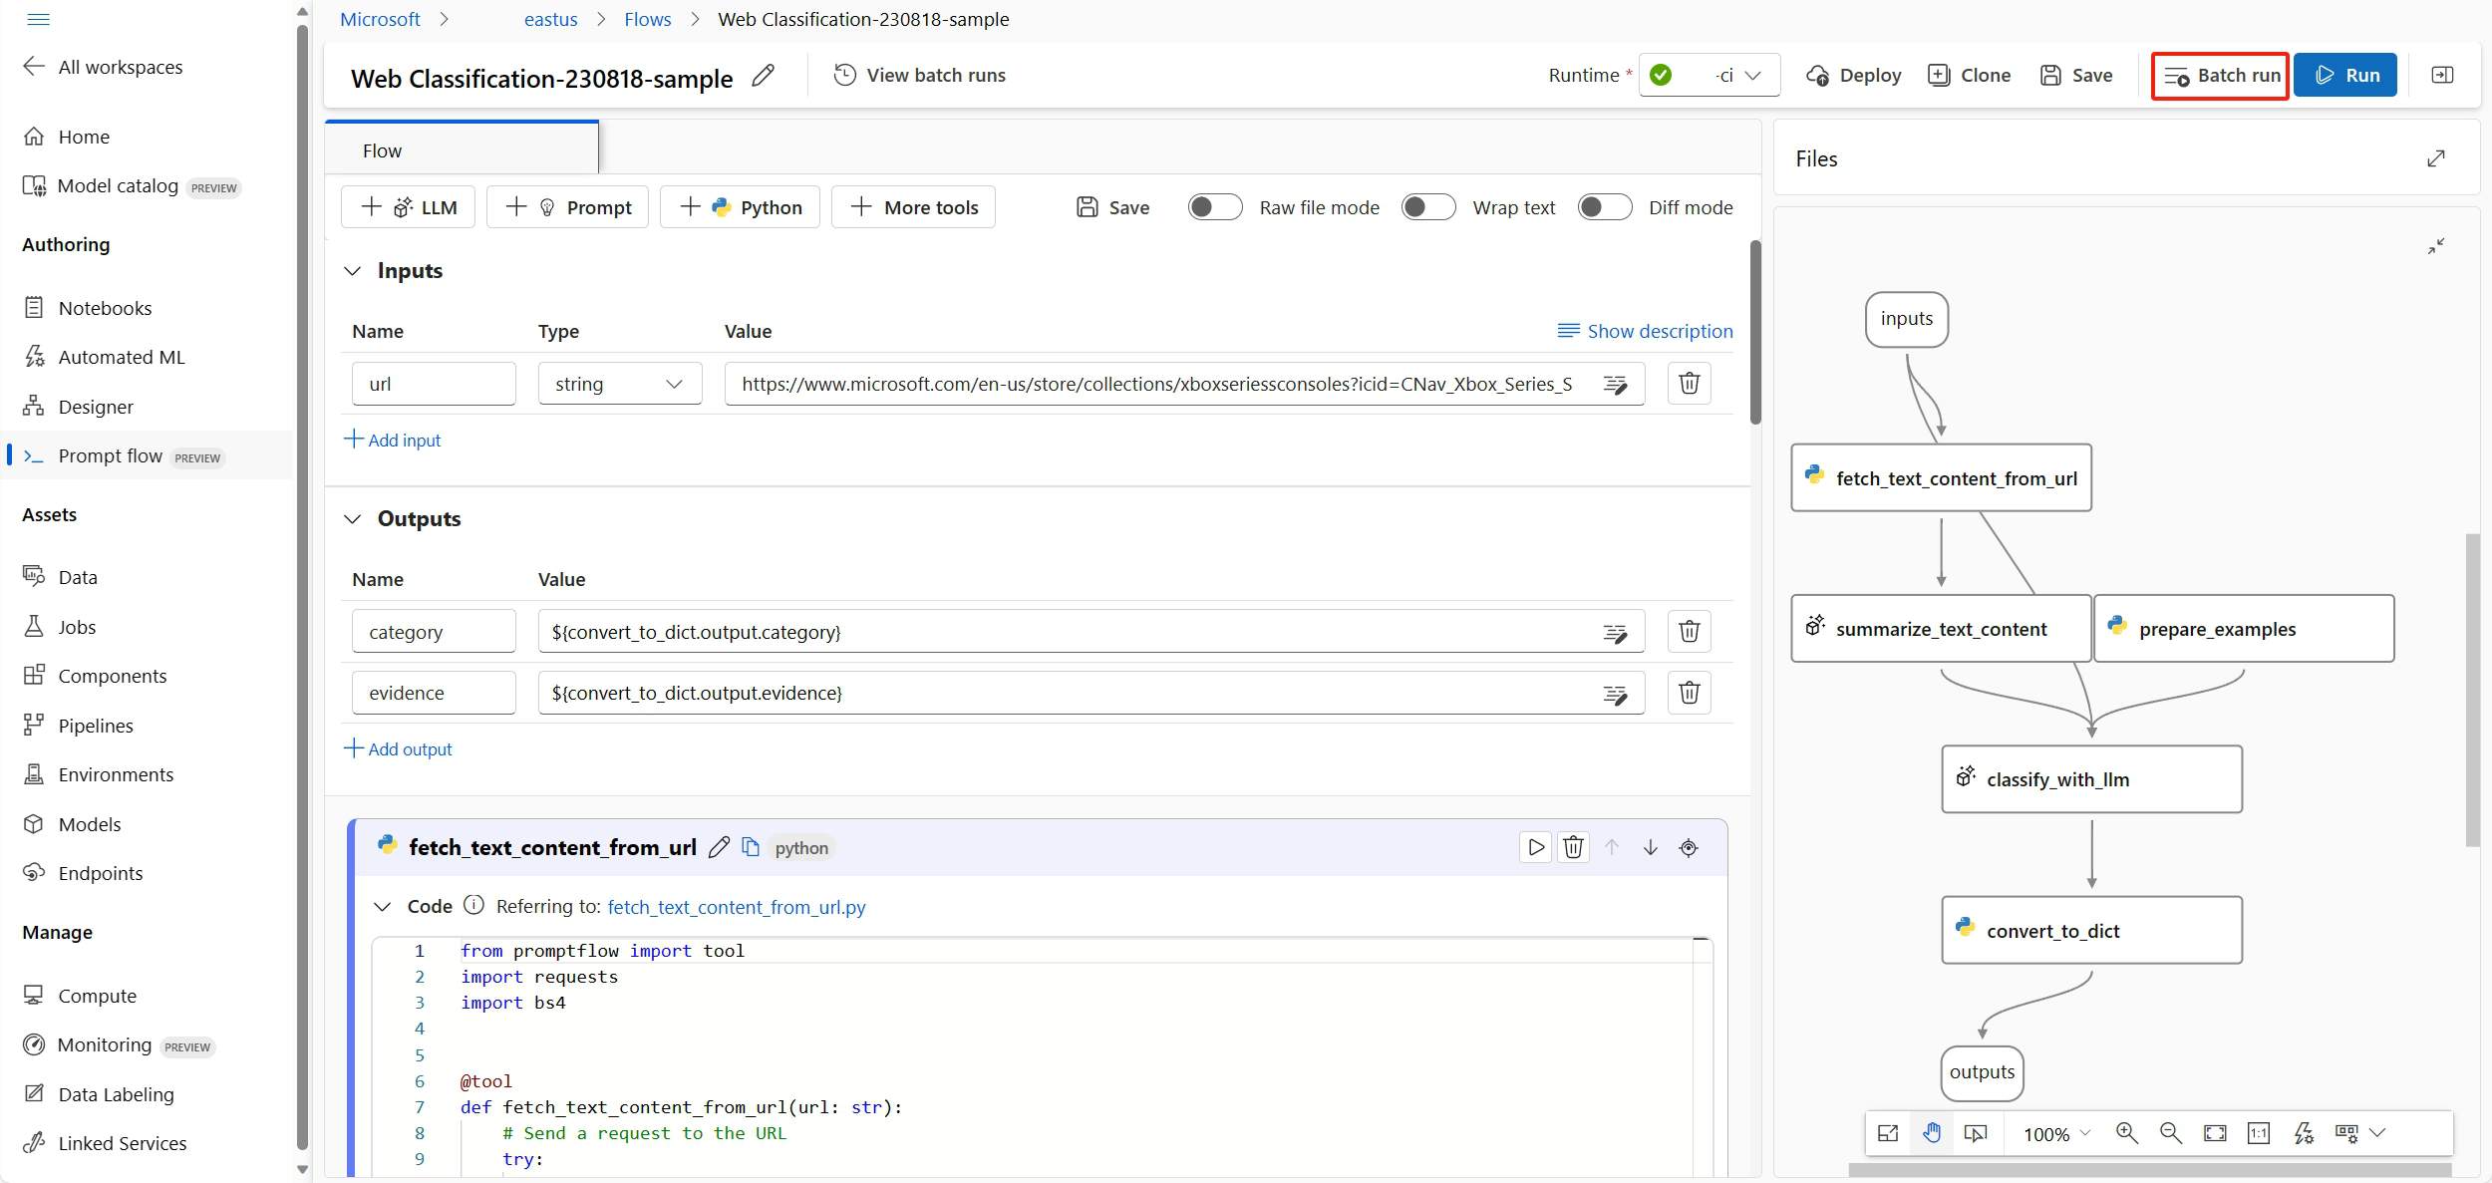Toggle Raw file mode switch
This screenshot has height=1183, width=2492.
(x=1215, y=207)
